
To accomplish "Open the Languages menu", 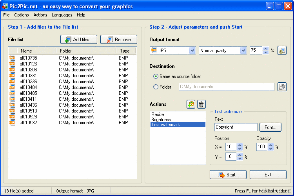I will click(62, 15).
